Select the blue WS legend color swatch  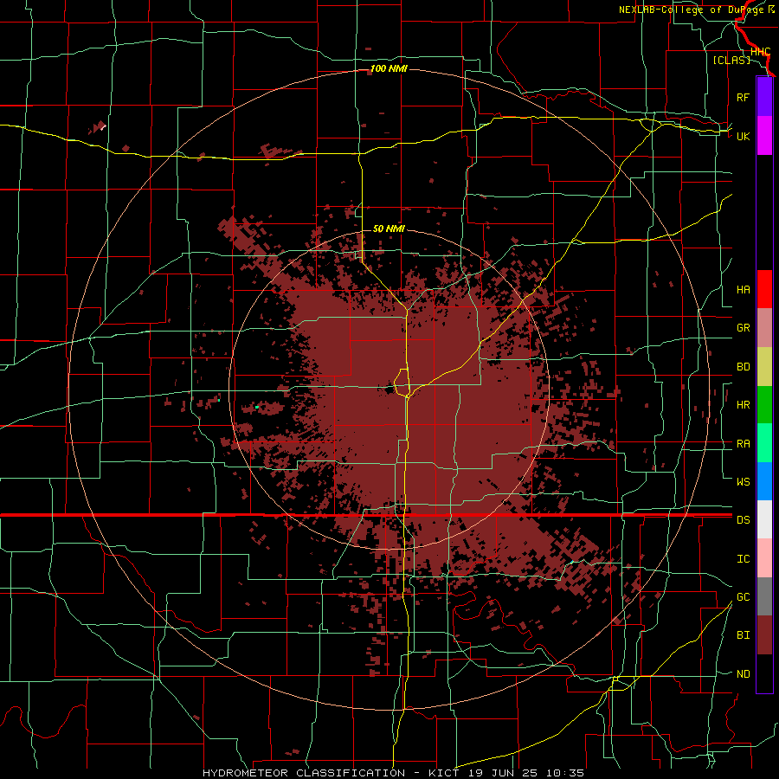pyautogui.click(x=764, y=481)
